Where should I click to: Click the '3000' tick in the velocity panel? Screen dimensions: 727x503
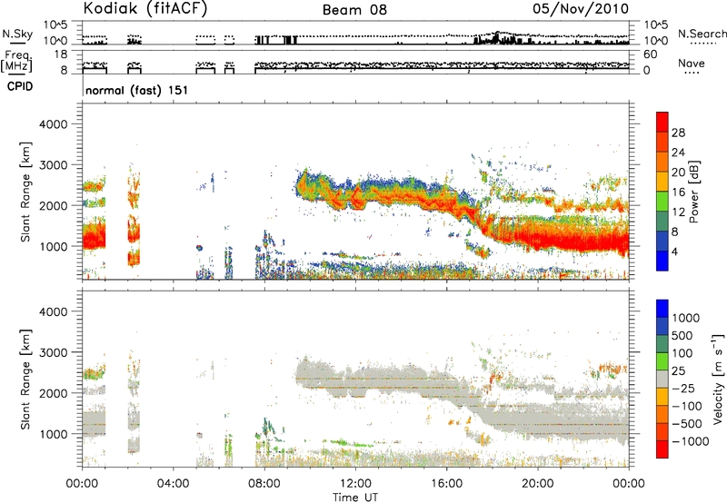click(53, 352)
